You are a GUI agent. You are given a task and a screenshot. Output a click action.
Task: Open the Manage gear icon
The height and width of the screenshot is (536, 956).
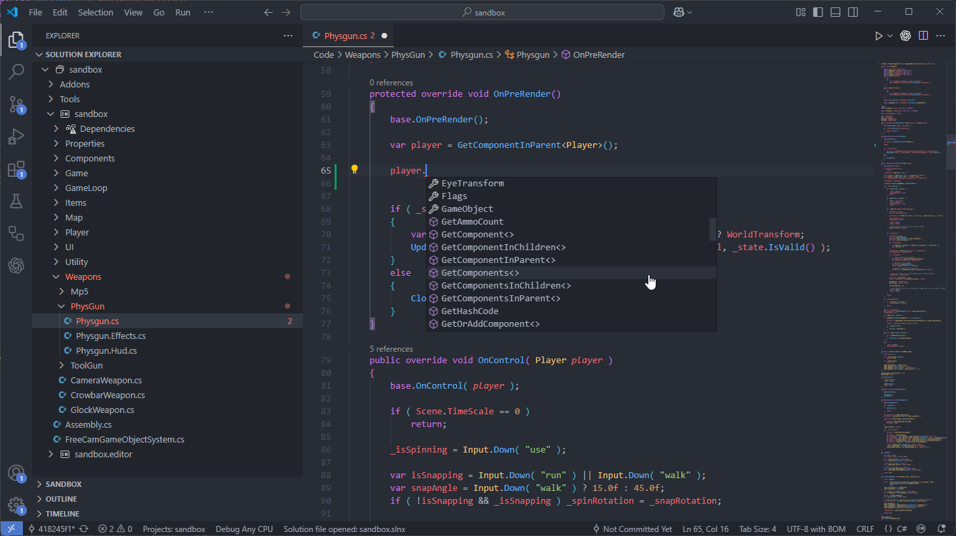[16, 505]
